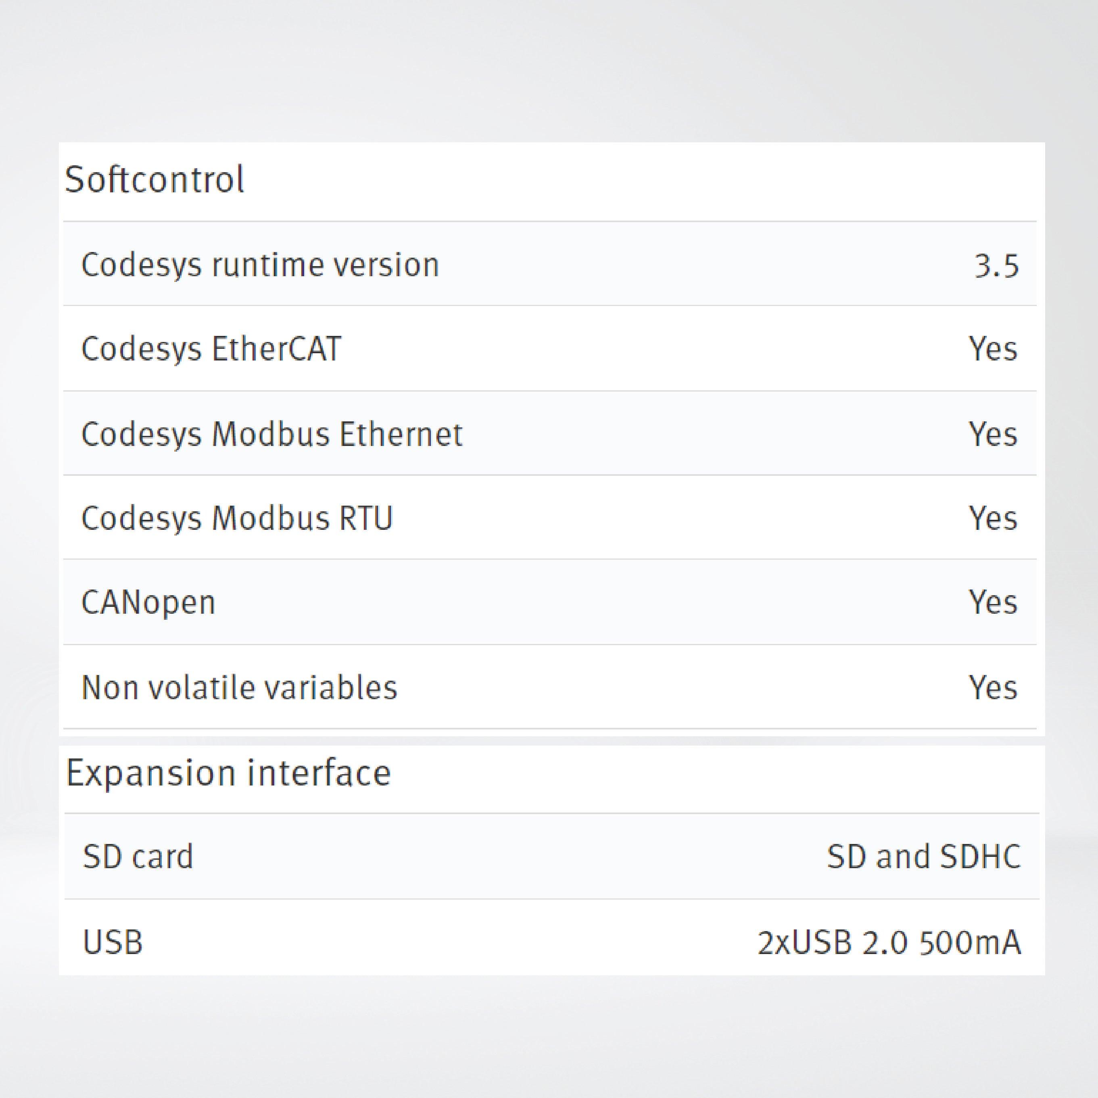Screen dimensions: 1098x1098
Task: Click the SD and SDHC value
Action: [923, 856]
